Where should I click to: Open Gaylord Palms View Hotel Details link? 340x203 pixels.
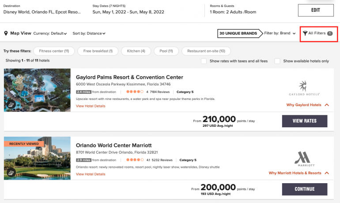[91, 106]
